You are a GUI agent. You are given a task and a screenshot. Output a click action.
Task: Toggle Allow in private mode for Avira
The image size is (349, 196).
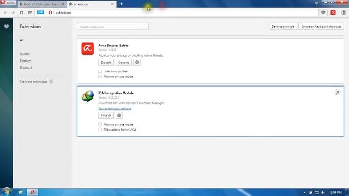[x=100, y=76]
